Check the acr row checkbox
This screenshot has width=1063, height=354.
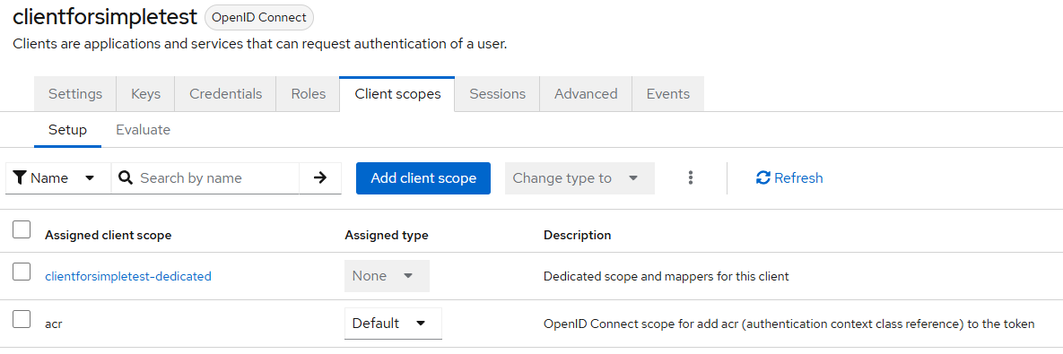click(x=22, y=319)
